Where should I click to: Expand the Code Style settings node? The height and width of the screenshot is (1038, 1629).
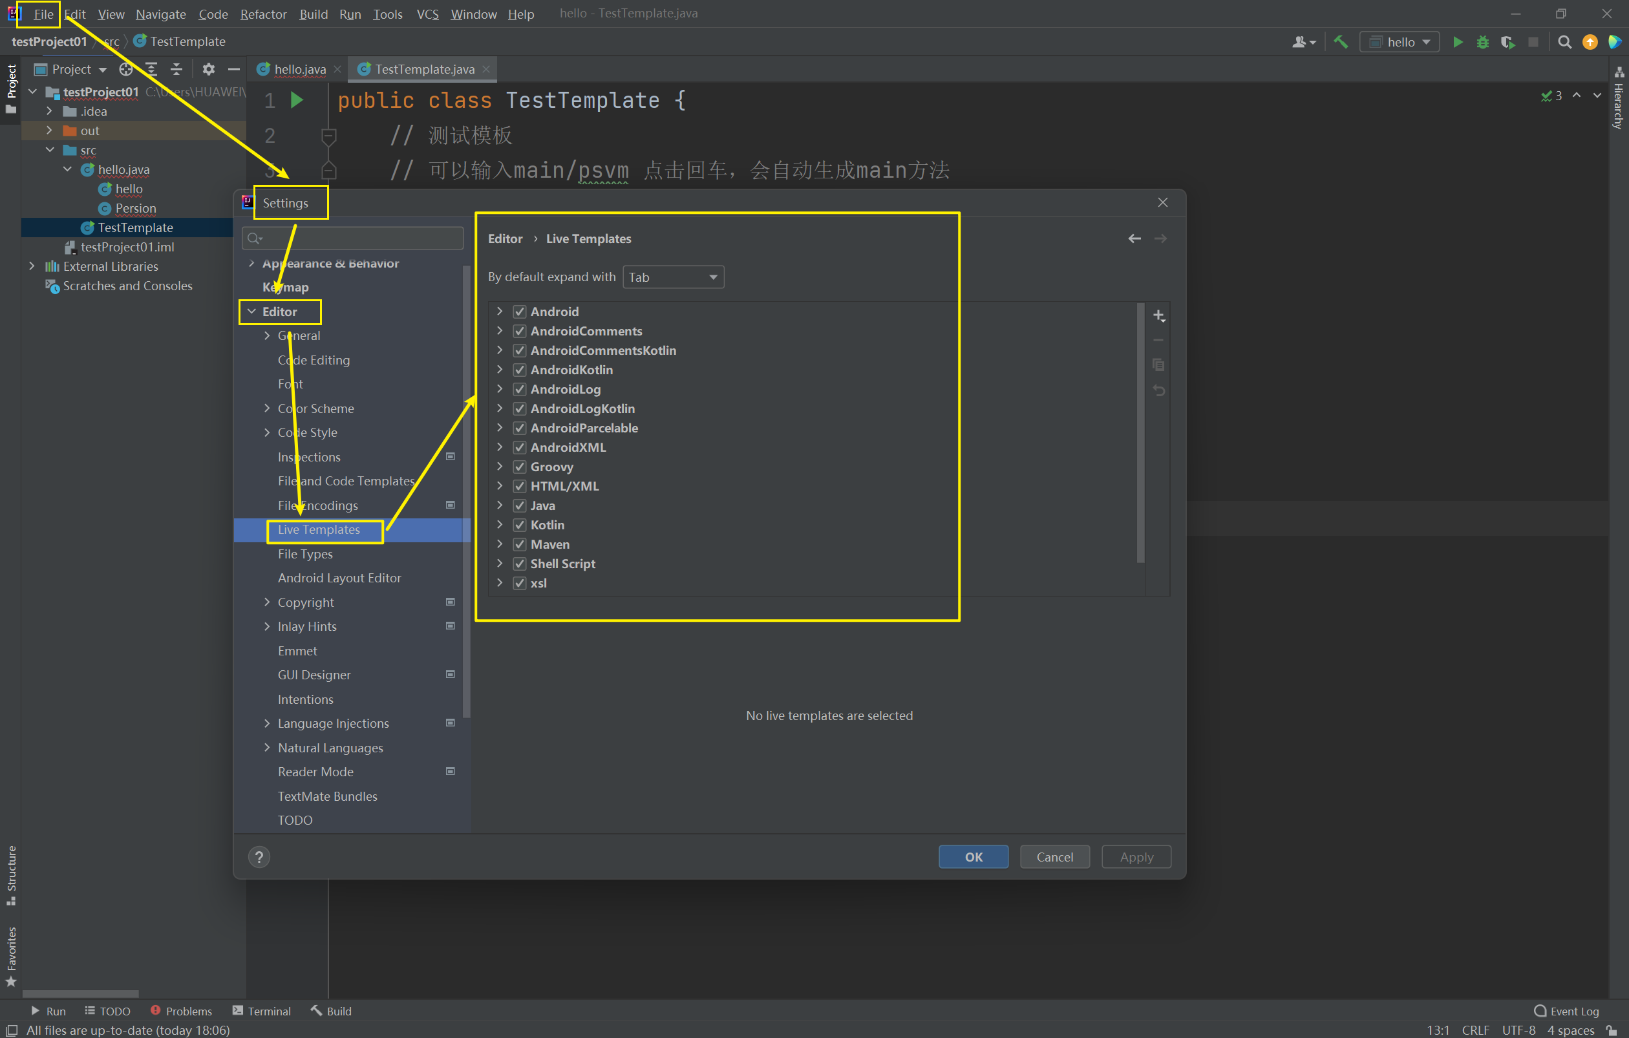pos(266,433)
